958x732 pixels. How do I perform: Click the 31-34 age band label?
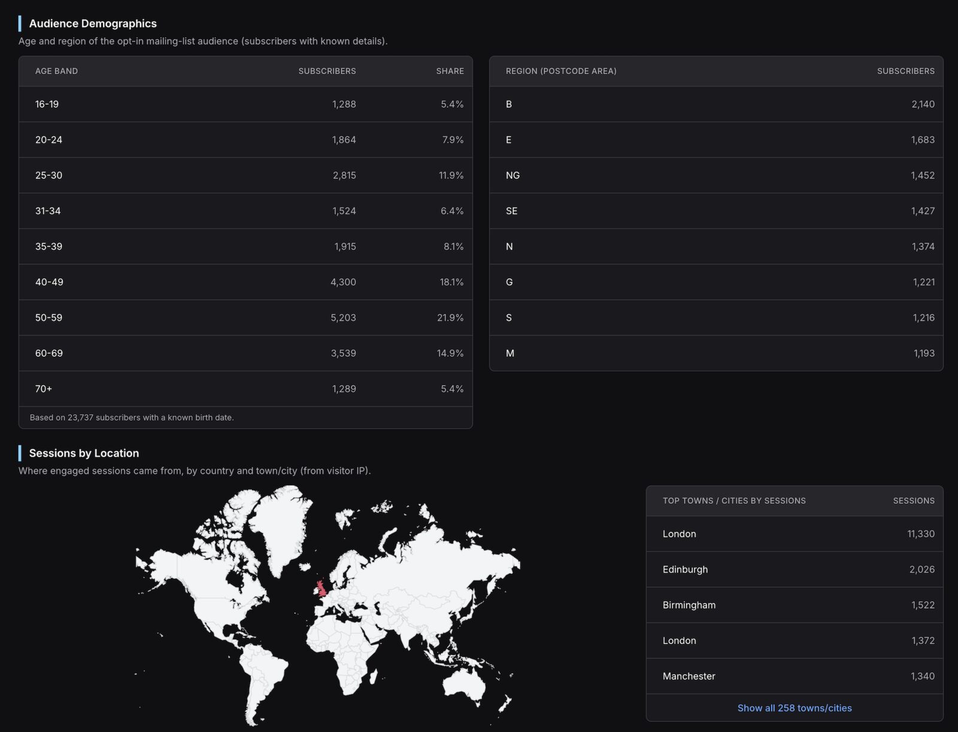pos(48,211)
